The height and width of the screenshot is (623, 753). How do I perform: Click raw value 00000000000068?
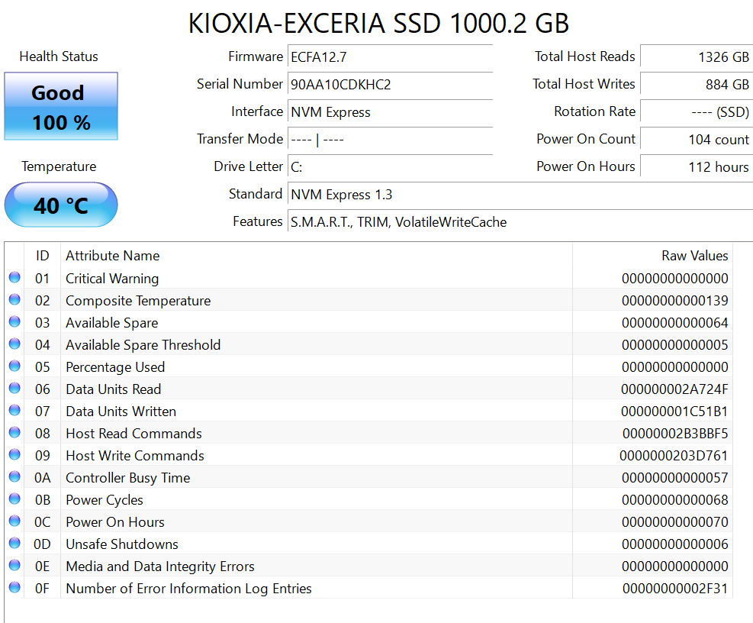tap(674, 499)
